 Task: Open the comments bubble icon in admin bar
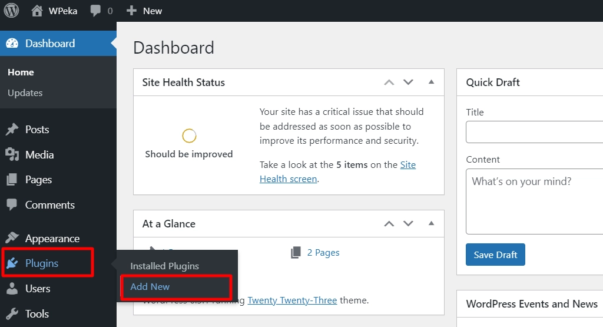click(95, 11)
